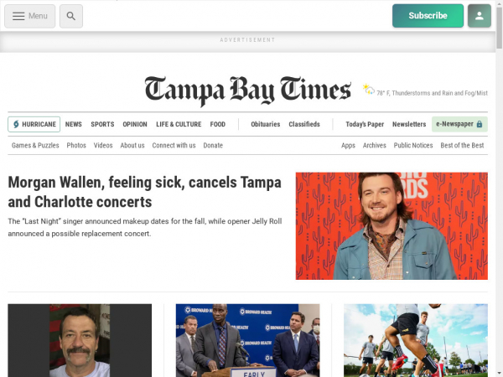The width and height of the screenshot is (503, 377).
Task: Open the Morgan Wallen cancels concerts headline
Action: tap(145, 192)
